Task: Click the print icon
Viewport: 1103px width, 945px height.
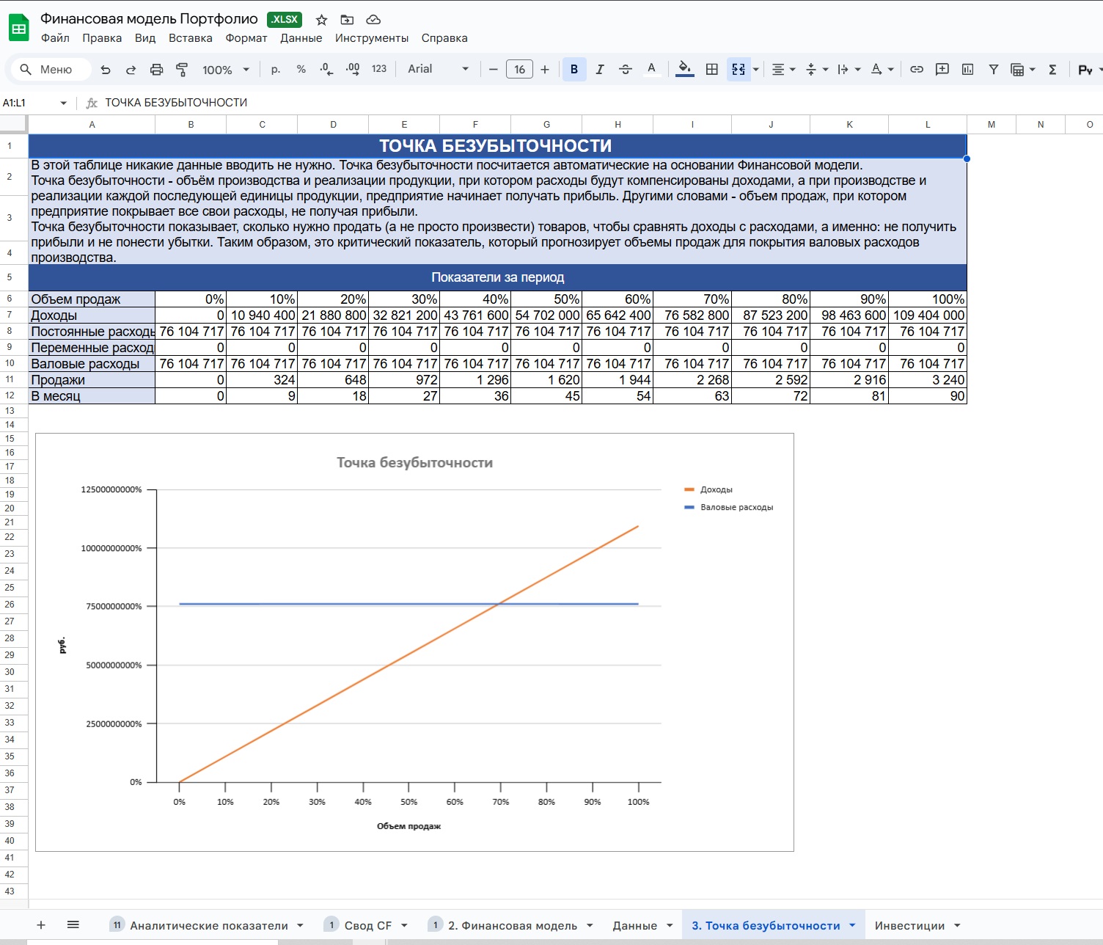Action: click(156, 70)
